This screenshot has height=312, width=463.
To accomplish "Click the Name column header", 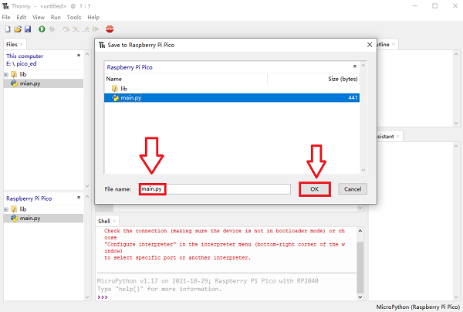I will click(x=186, y=79).
